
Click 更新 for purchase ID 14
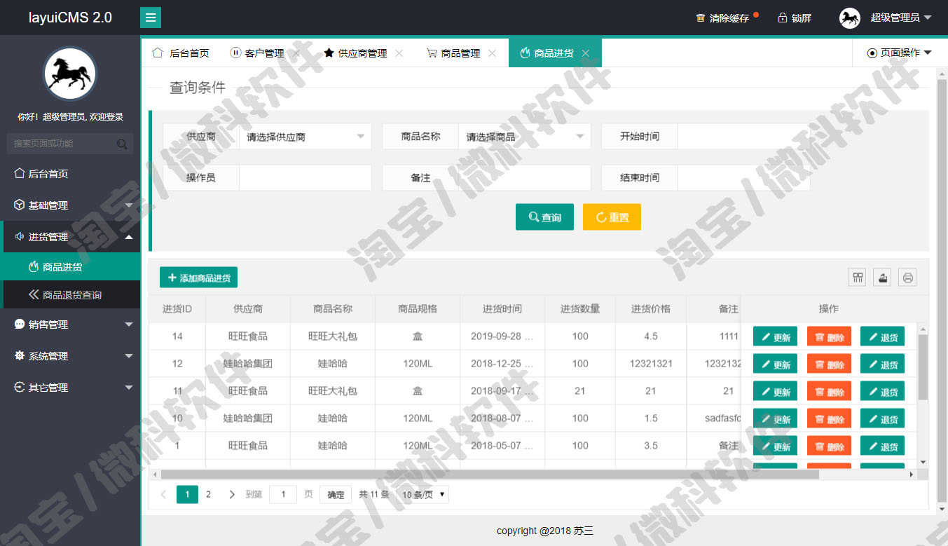click(x=775, y=337)
